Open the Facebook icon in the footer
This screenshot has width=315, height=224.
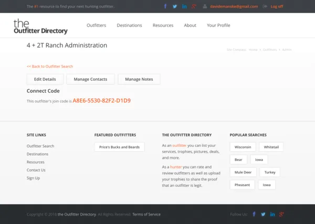tap(254, 214)
